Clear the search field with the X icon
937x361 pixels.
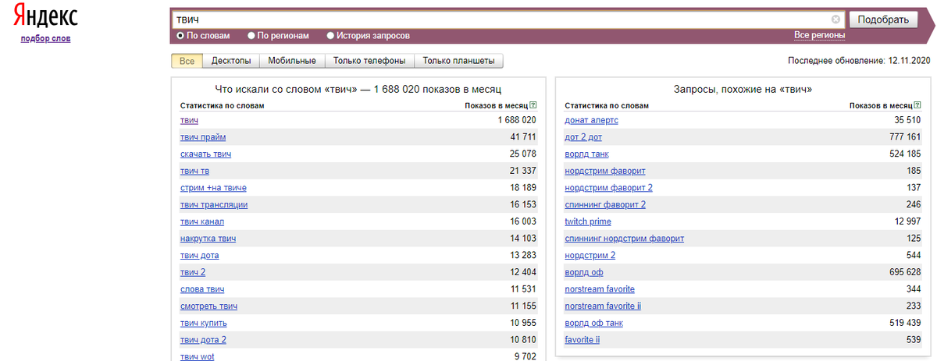[x=835, y=19]
